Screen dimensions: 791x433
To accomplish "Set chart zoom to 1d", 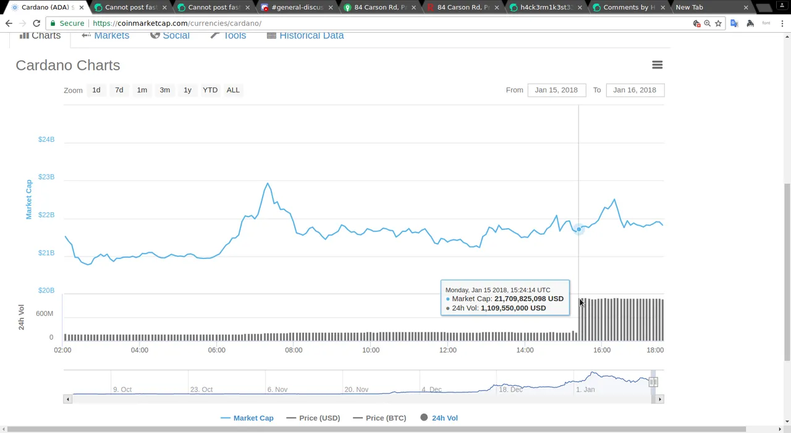I will click(x=96, y=90).
